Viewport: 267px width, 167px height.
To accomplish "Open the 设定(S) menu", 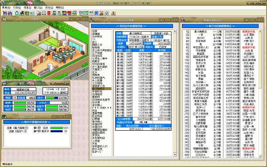I will pyautogui.click(x=49, y=8).
